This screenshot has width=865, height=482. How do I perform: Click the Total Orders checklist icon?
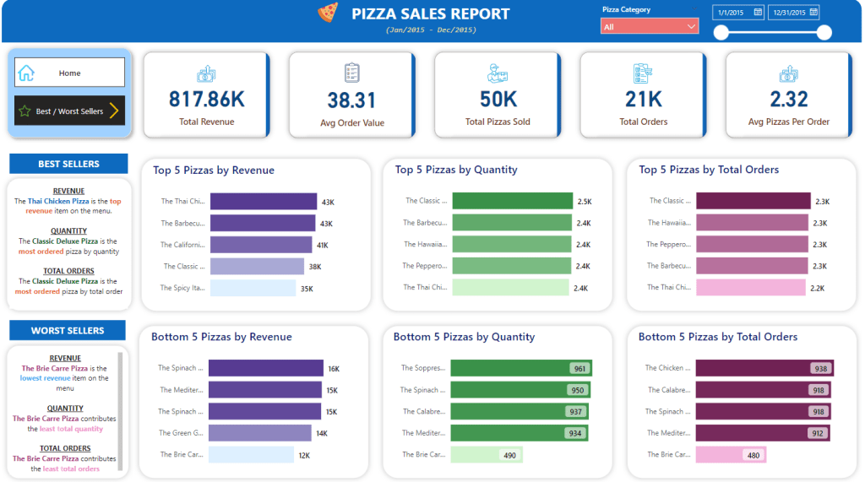(643, 73)
